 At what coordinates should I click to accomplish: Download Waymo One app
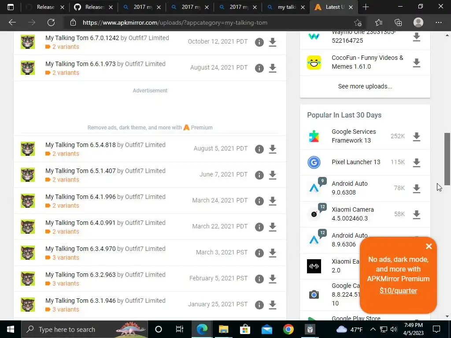pos(417,37)
